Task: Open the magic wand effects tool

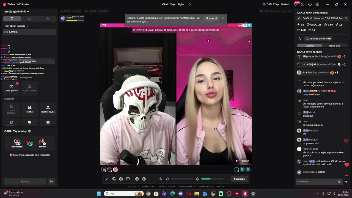Action: coord(107,179)
